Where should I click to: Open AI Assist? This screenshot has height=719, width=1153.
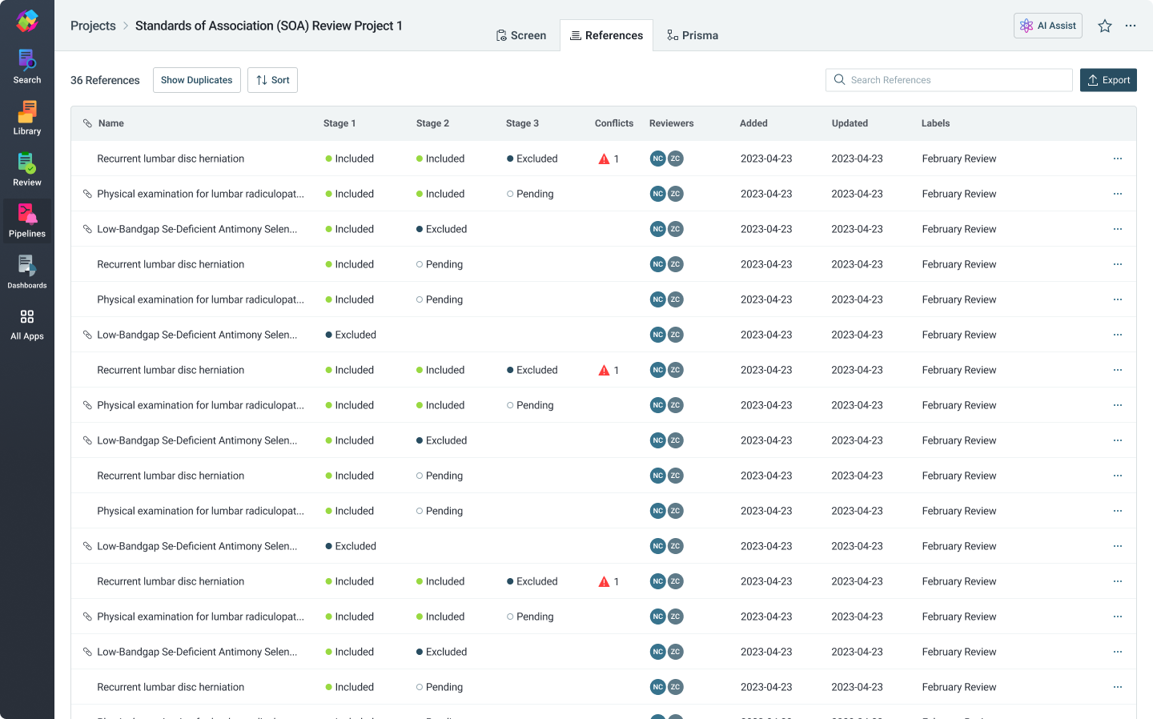click(1048, 26)
